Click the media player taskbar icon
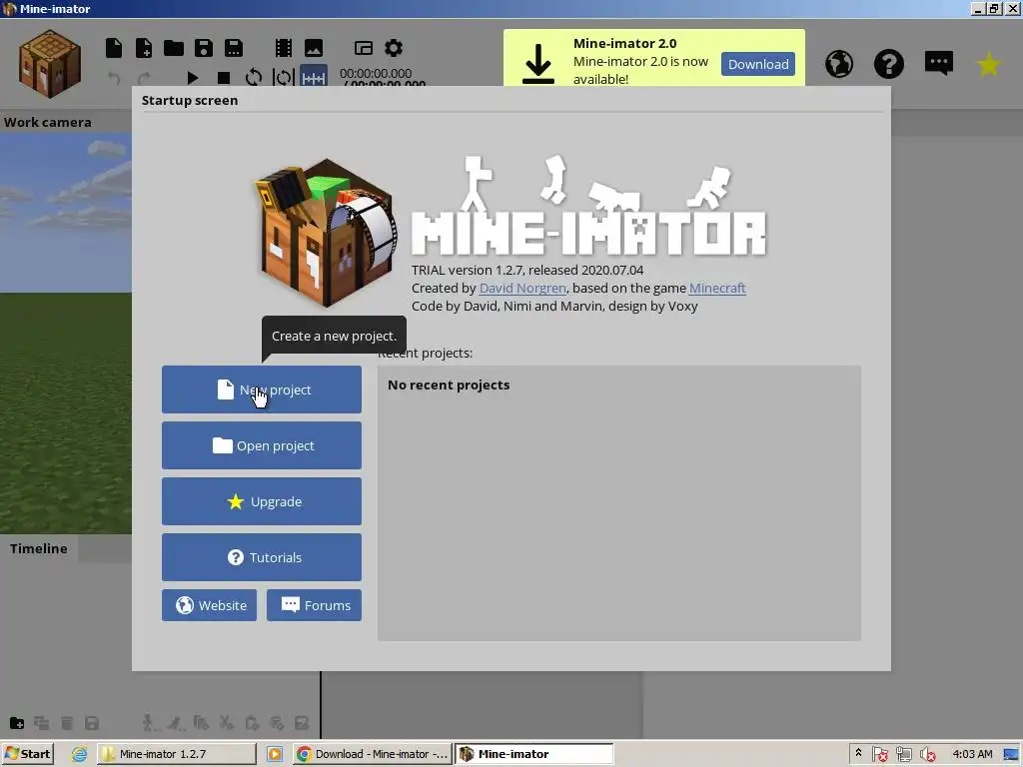This screenshot has height=767, width=1023. 275,754
